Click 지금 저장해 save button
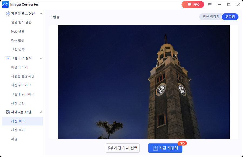243x157 pixels. pyautogui.click(x=165, y=148)
